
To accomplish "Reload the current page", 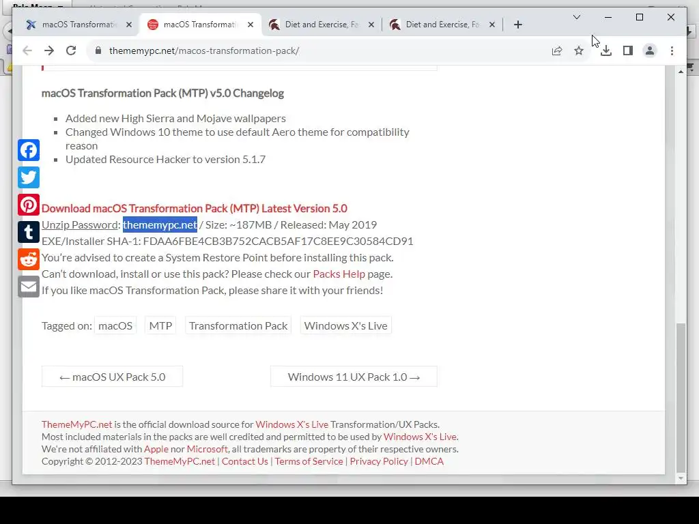I will 71,50.
